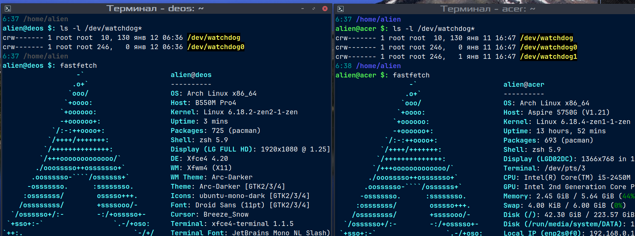
Task: Click the Uptime line showing 13 hours
Action: click(x=555, y=131)
